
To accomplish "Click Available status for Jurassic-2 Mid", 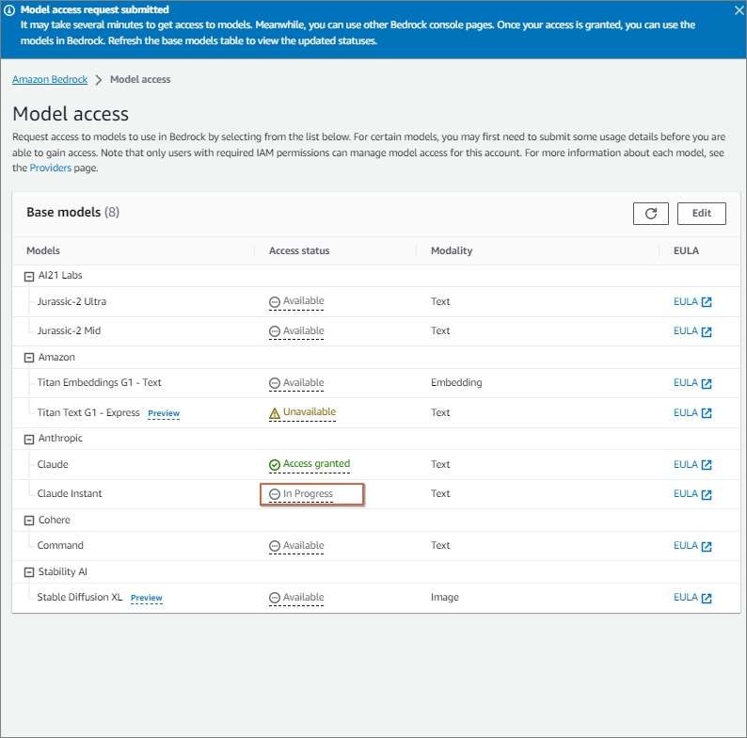I will (x=296, y=330).
